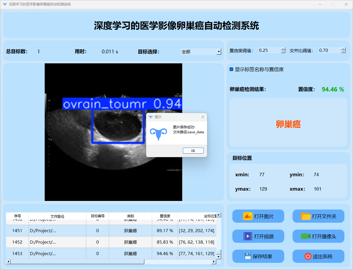The image size is (353, 270).
Task: Save detections with 保存结果
Action: click(x=258, y=256)
